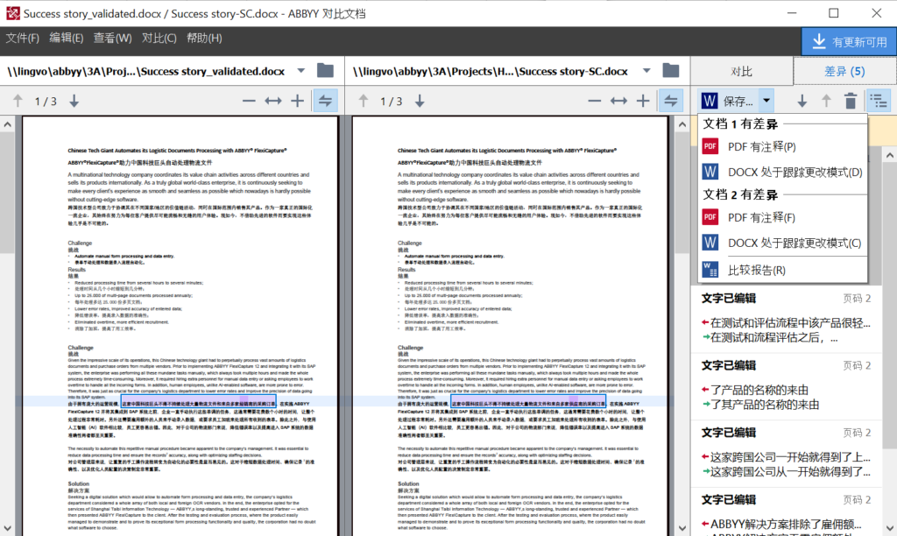Toggle the differences list view icon

pos(879,101)
